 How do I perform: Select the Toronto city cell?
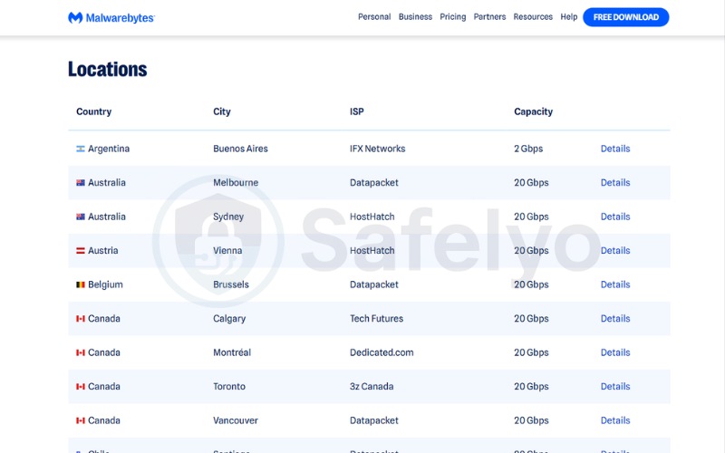229,387
